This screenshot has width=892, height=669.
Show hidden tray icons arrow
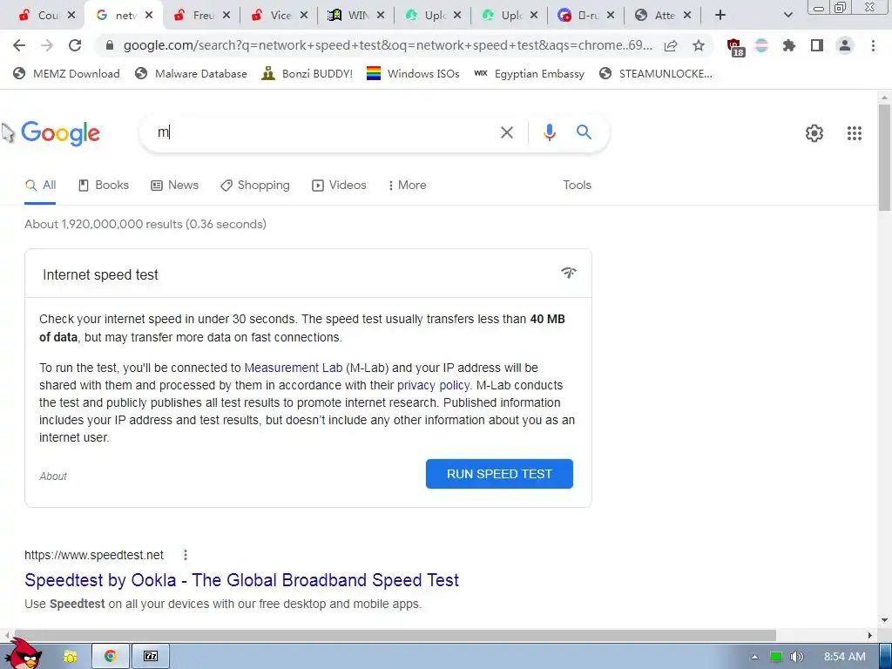(754, 657)
